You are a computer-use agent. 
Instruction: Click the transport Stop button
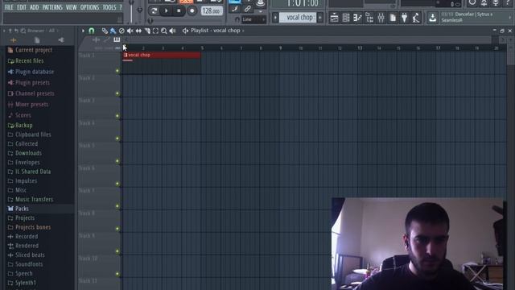point(179,10)
